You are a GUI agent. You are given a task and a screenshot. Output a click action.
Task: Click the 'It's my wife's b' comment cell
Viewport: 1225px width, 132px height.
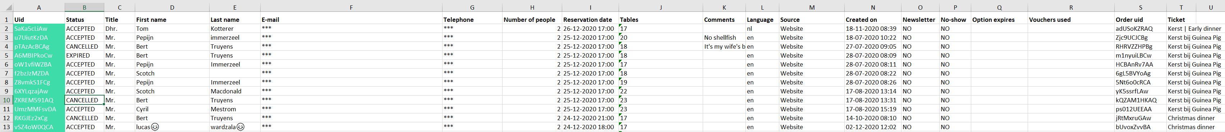pos(724,47)
